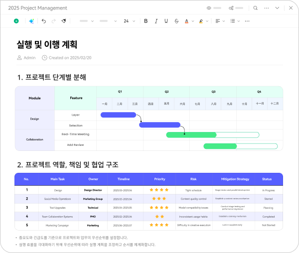Click the Marketing Group owner cell
This screenshot has width=299, height=253.
click(x=93, y=199)
